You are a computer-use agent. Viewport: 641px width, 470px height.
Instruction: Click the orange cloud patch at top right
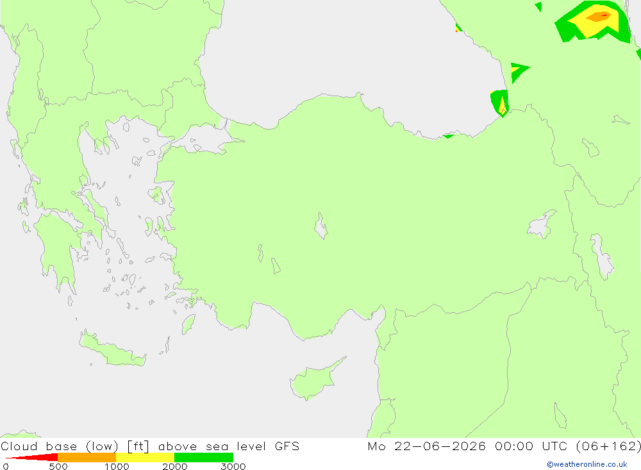coord(598,17)
